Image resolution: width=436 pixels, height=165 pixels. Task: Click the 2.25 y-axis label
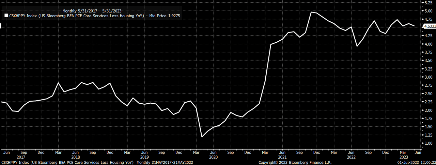pos(428,102)
